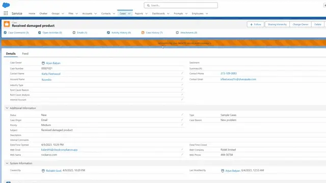
Task: Click the Sharing Hierarchy button
Action: tap(277, 24)
